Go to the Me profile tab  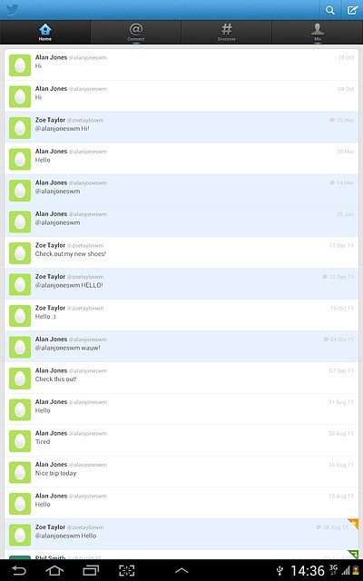pyautogui.click(x=318, y=33)
